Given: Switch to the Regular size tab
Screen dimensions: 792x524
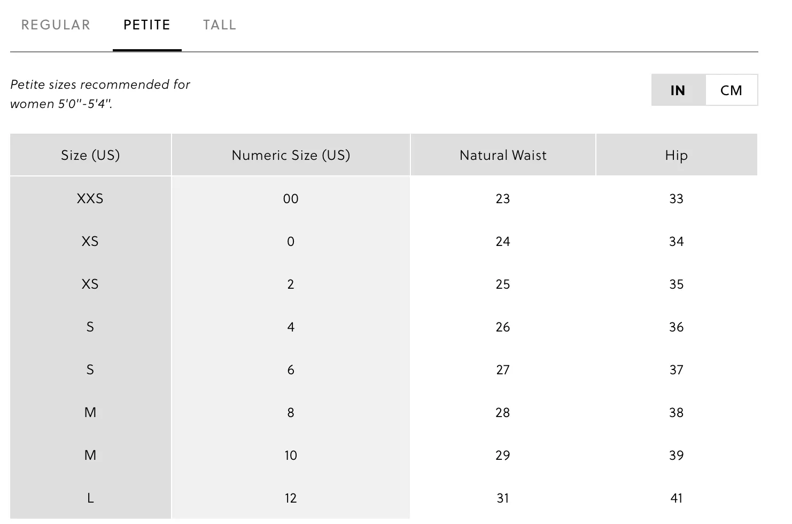Looking at the screenshot, I should pyautogui.click(x=56, y=25).
